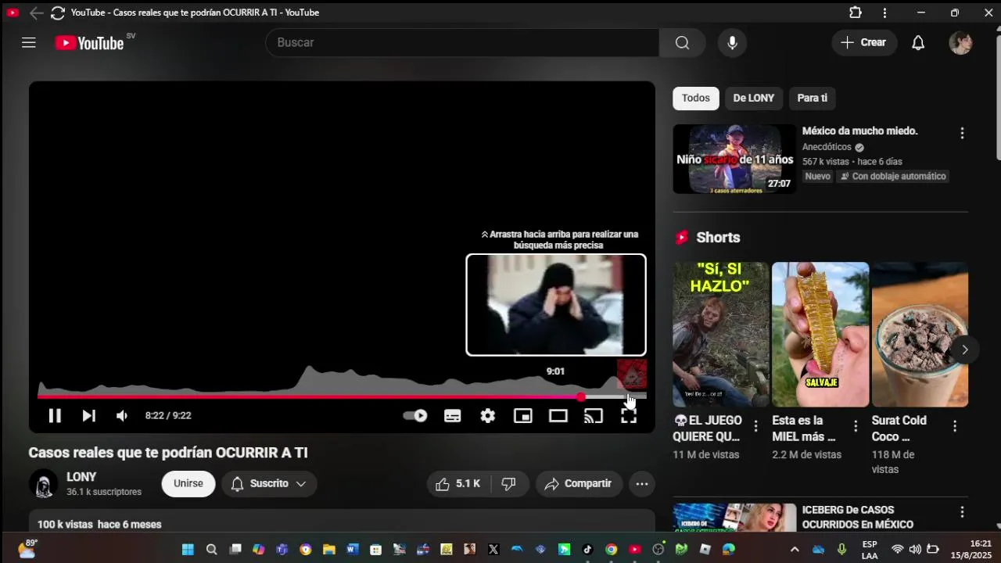
Task: Open the México da mucho miedo title
Action: click(x=860, y=131)
